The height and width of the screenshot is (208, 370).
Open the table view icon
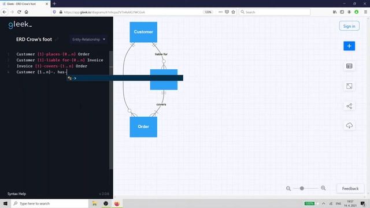pyautogui.click(x=349, y=66)
